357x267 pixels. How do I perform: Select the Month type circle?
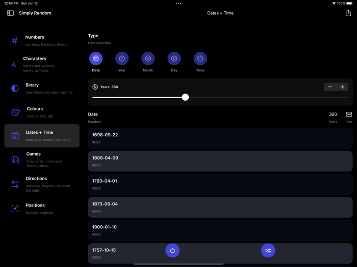tap(148, 58)
